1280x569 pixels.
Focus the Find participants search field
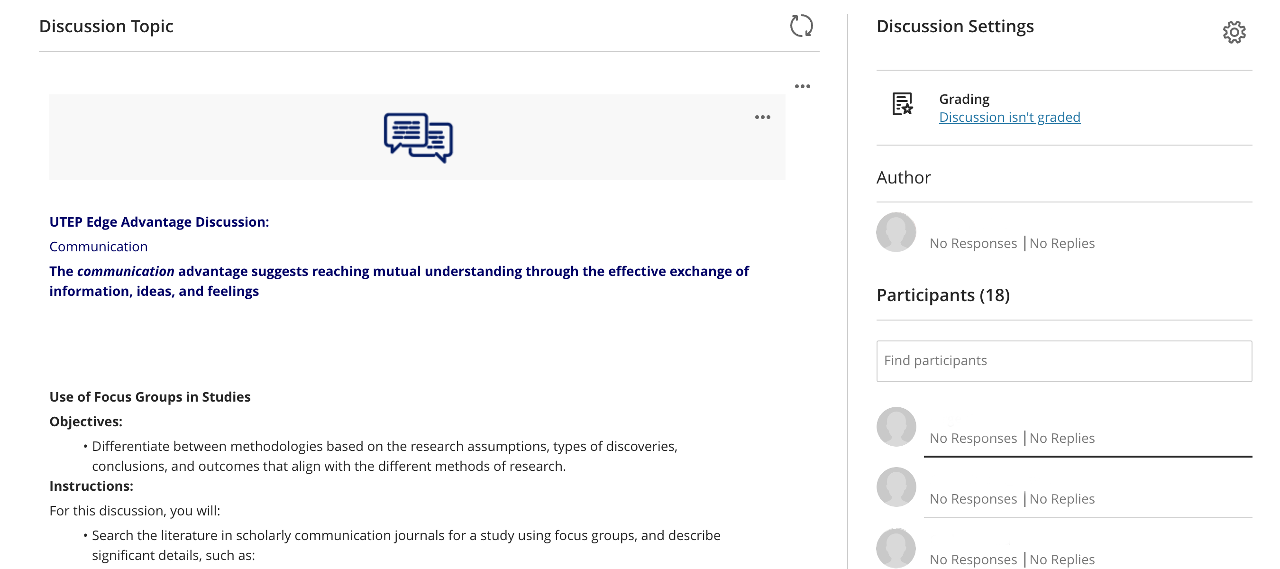1064,361
